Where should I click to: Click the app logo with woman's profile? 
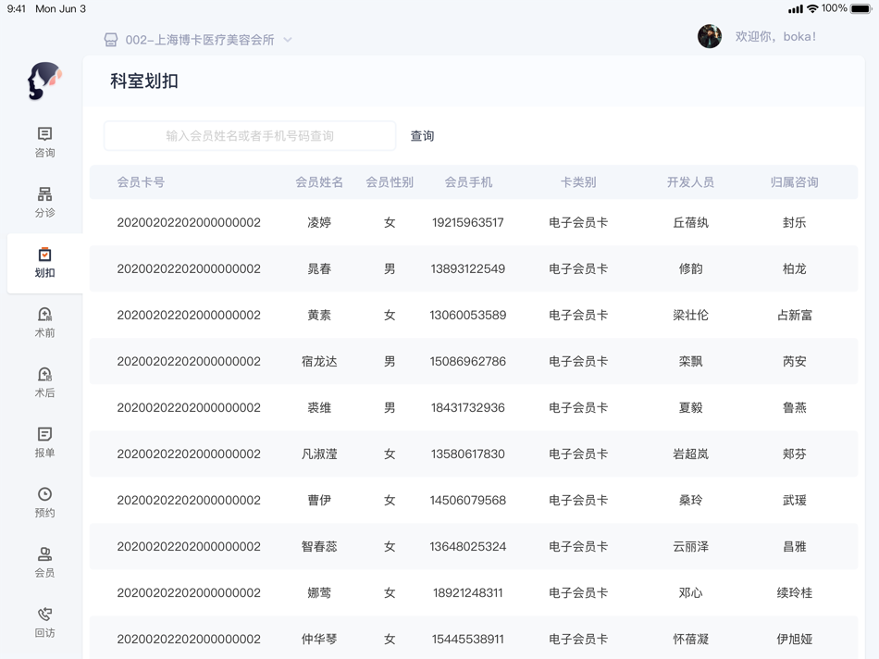click(x=44, y=81)
